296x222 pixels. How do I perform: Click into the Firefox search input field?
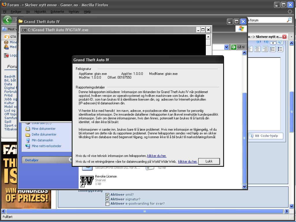coord(267,20)
